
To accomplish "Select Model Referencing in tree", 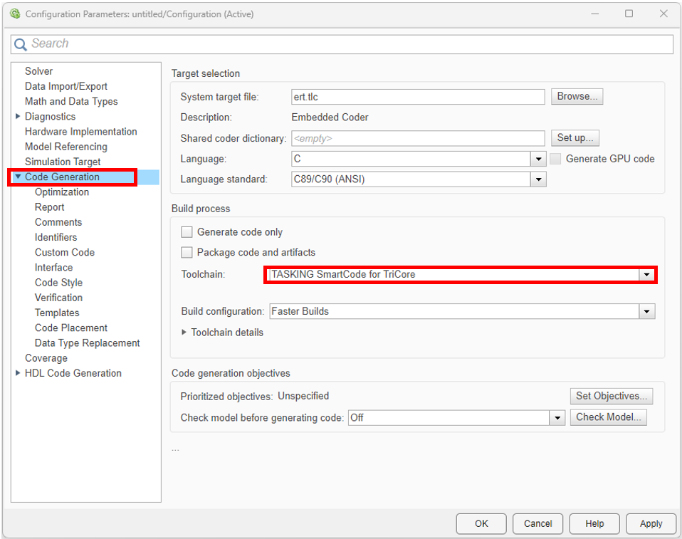I will [66, 147].
